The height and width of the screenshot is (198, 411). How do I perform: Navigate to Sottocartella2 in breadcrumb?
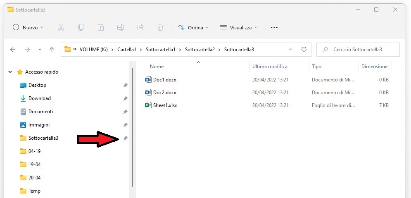(200, 49)
